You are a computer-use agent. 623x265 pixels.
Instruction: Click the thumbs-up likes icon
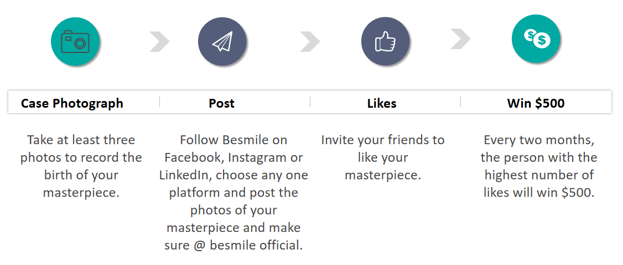click(x=386, y=41)
